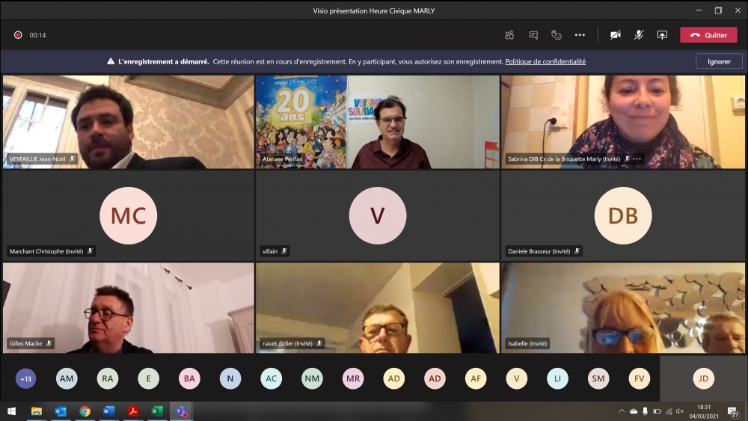Open the meeting chat

coord(533,35)
